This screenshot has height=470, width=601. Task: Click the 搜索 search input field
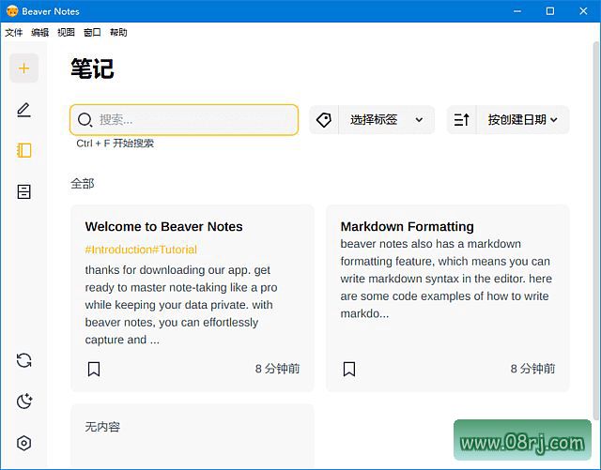(x=184, y=120)
